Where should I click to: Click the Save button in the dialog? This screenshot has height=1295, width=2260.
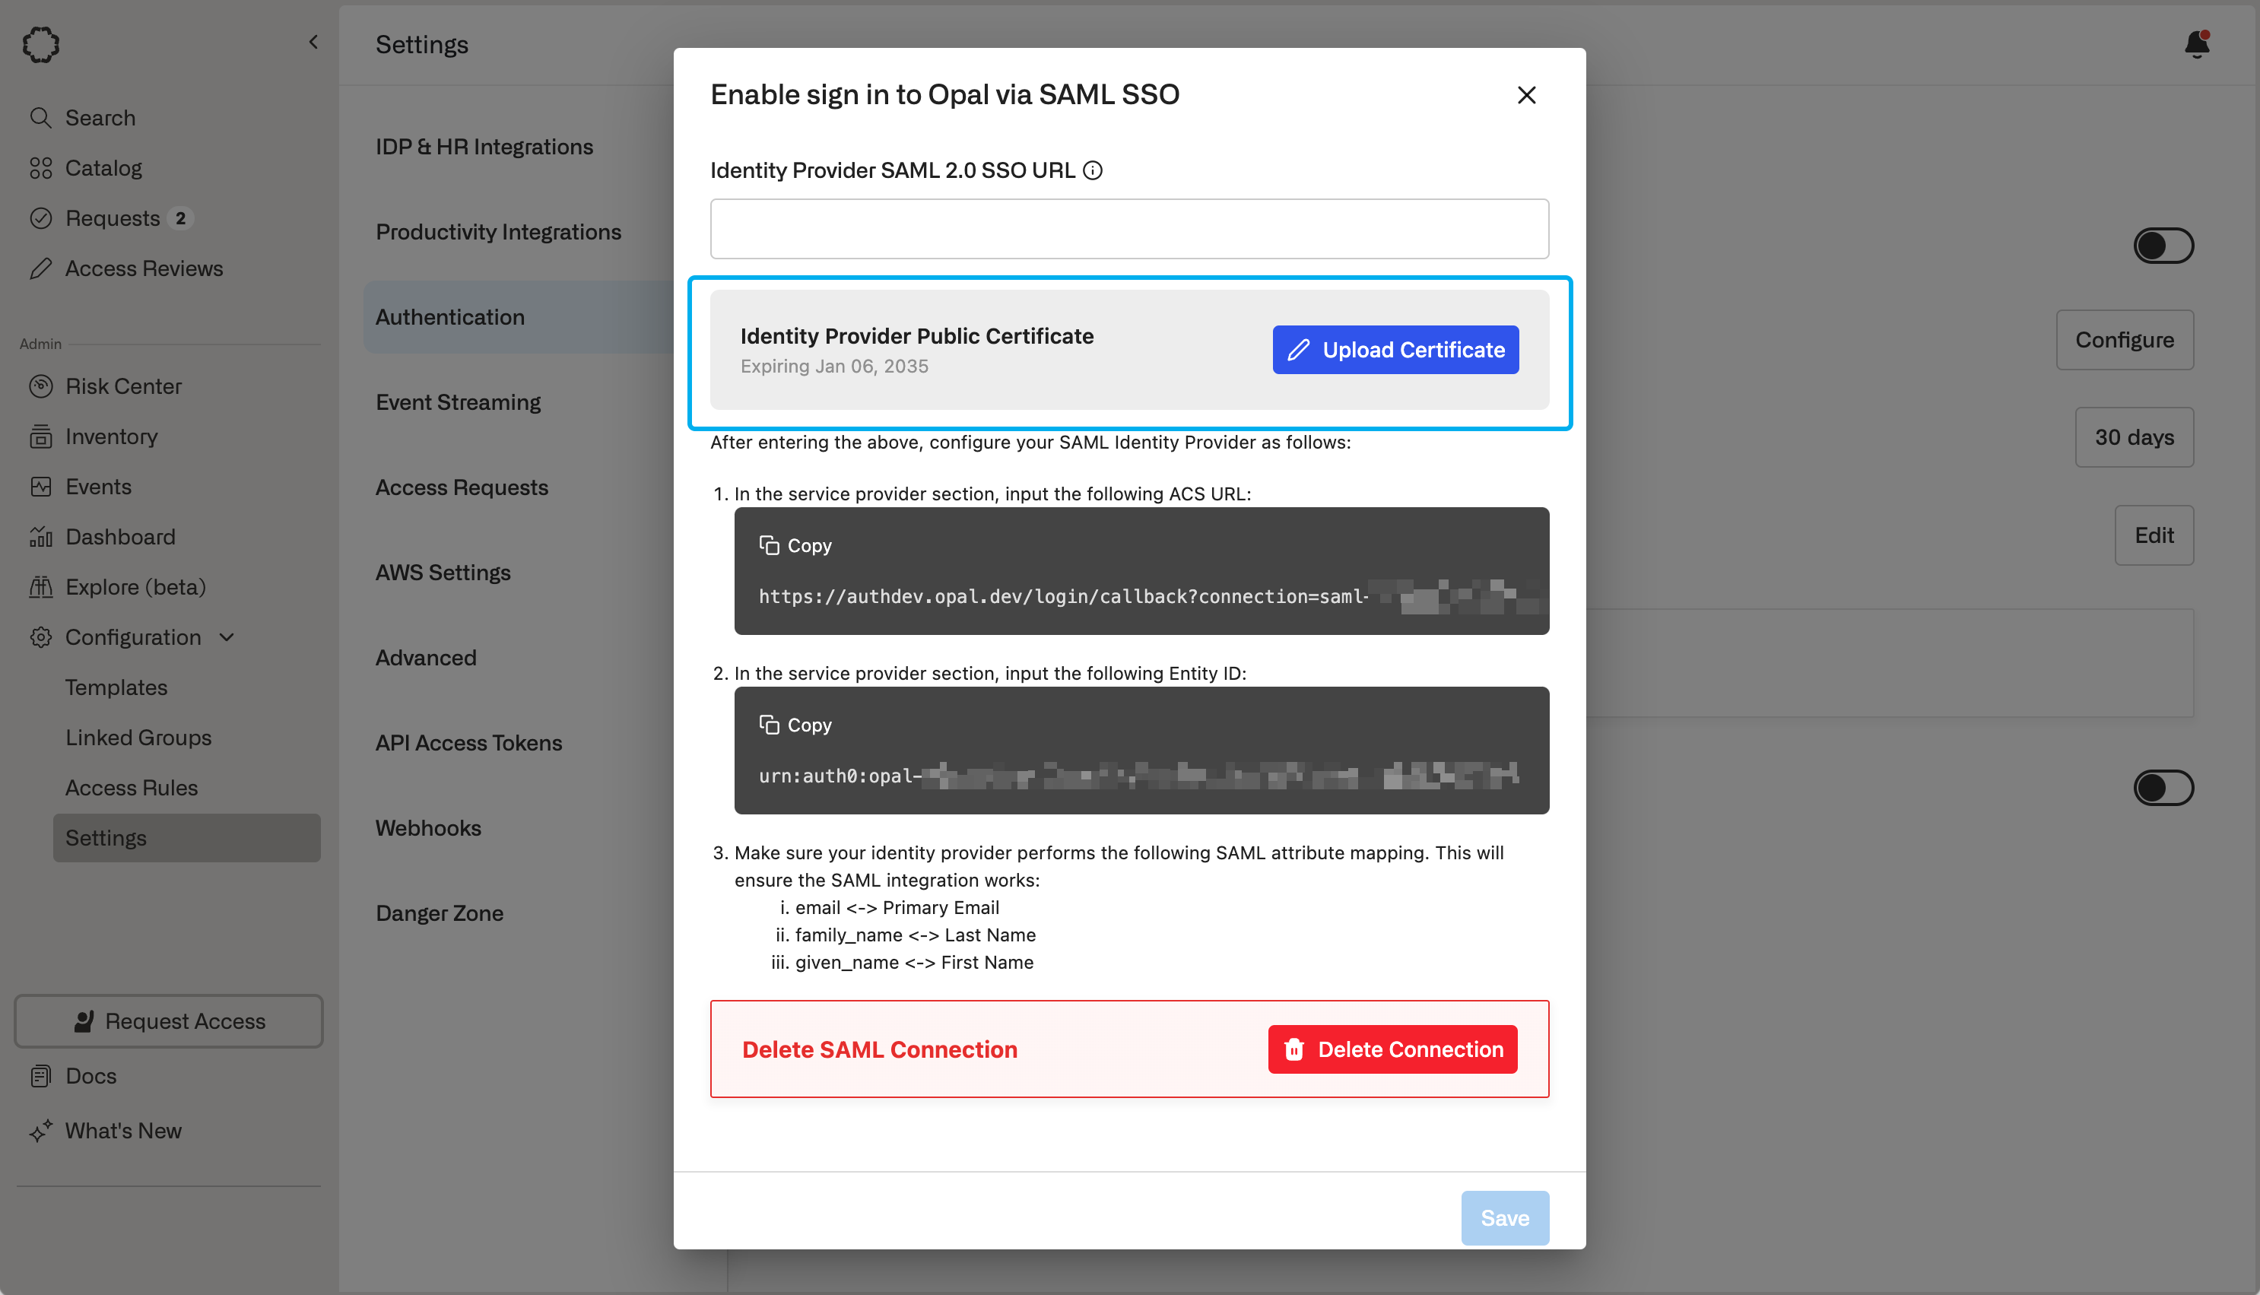pyautogui.click(x=1504, y=1217)
